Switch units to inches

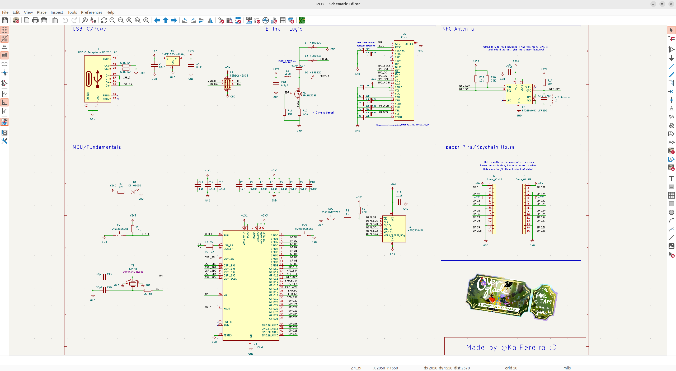[x=4, y=47]
